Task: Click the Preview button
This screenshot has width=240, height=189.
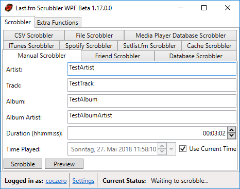Action: pos(64,164)
